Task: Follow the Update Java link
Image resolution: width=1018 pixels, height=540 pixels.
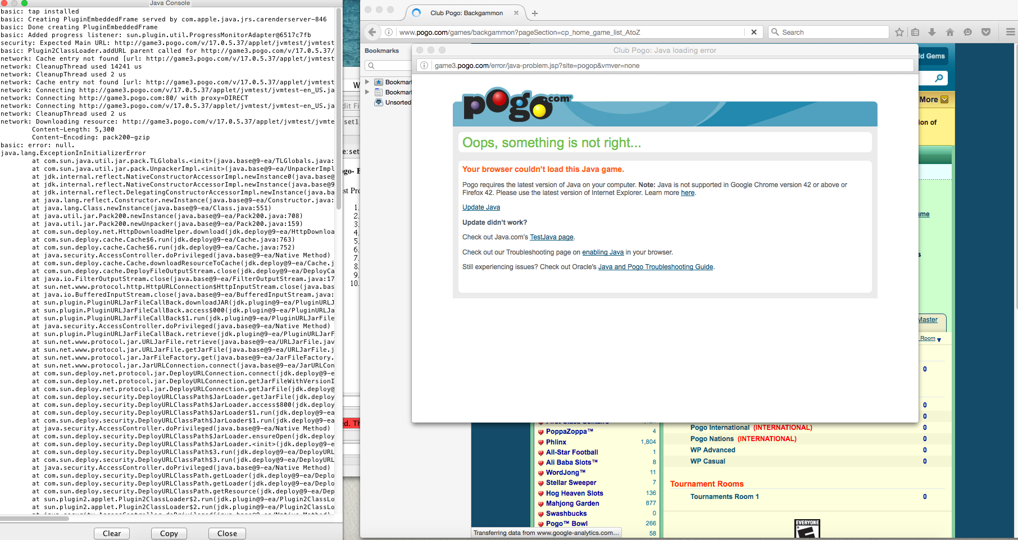Action: pos(481,207)
